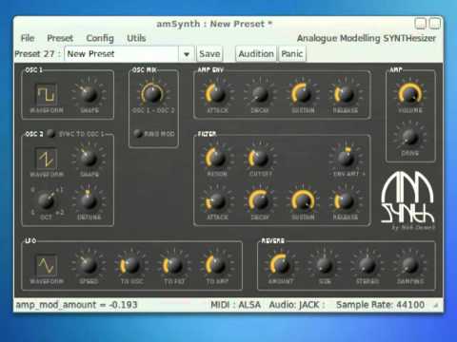Click the OSC 2 Shape knob
457x342 pixels.
(x=89, y=158)
